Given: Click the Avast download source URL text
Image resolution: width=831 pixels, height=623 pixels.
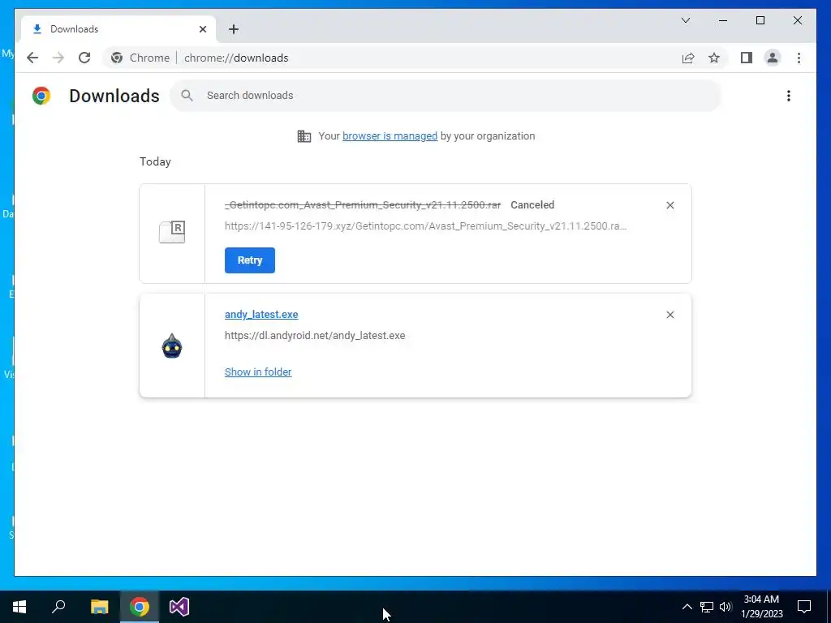Looking at the screenshot, I should coord(425,226).
